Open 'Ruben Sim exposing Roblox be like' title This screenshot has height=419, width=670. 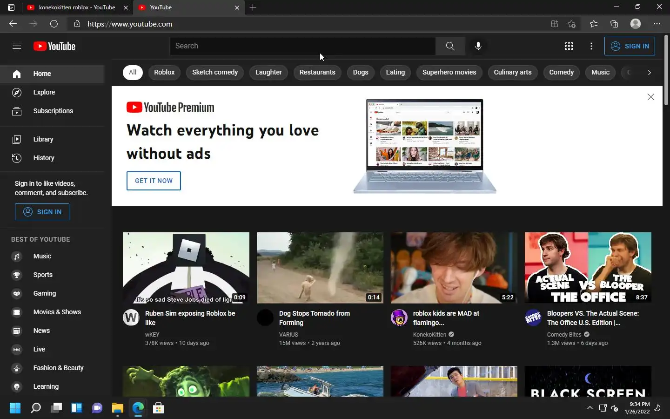[x=190, y=318]
